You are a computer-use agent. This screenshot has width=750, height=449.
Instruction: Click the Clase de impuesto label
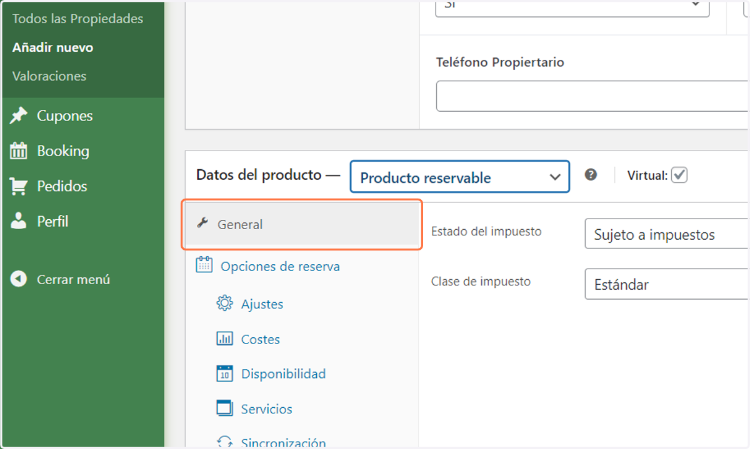(x=481, y=282)
